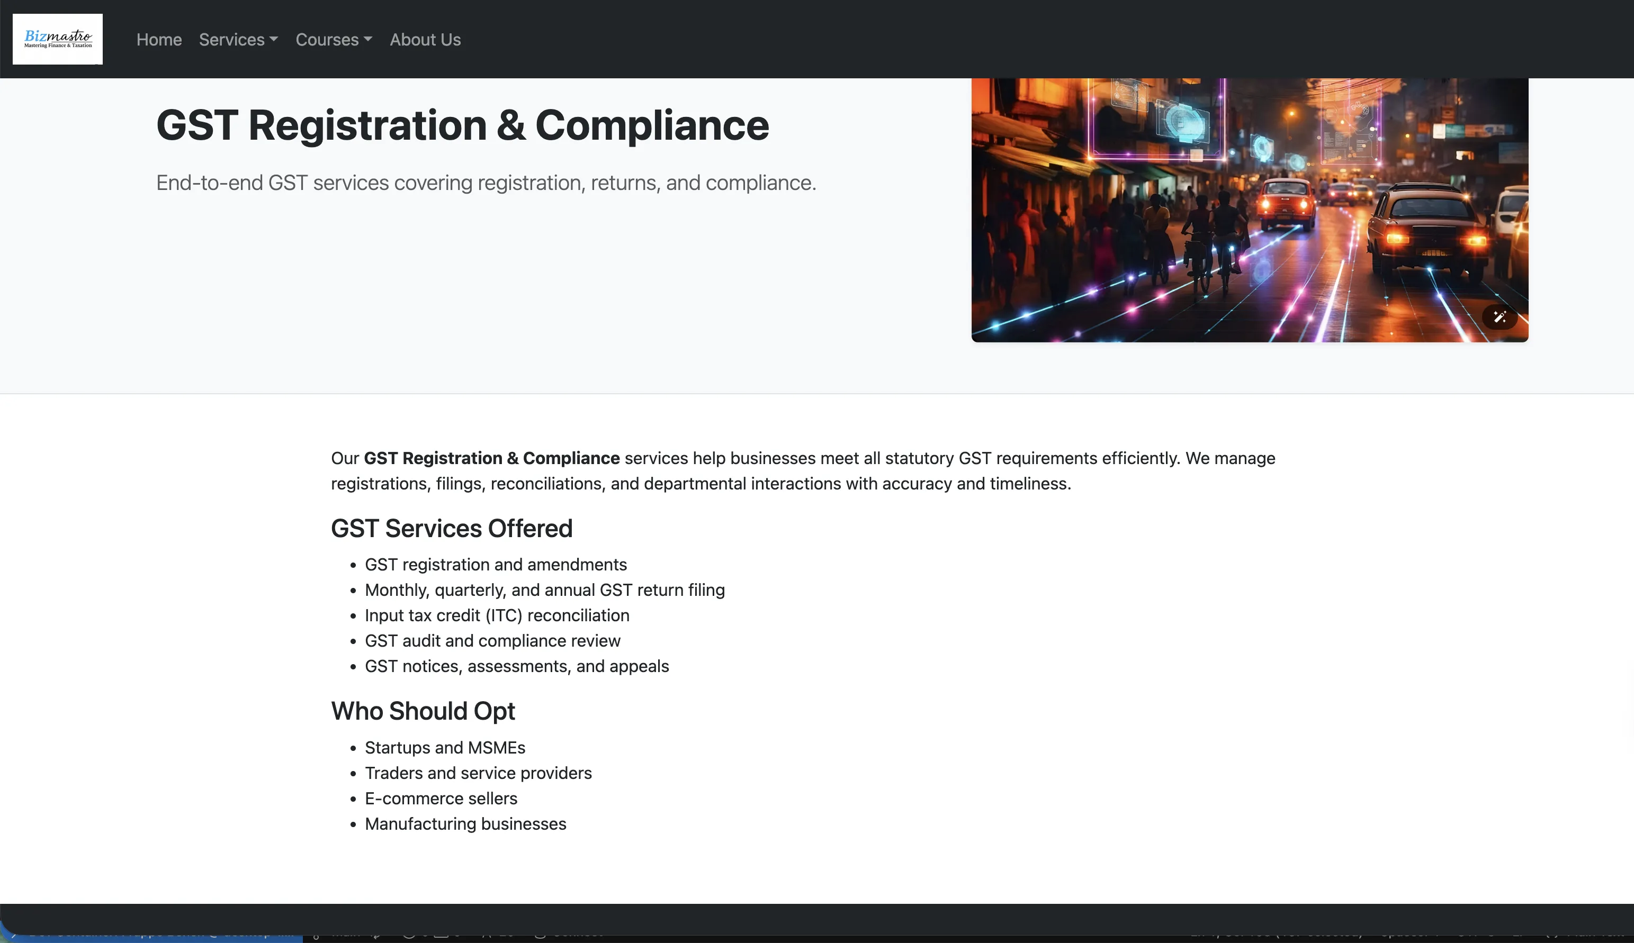Image resolution: width=1634 pixels, height=943 pixels.
Task: Open the Courses dropdown menu
Action: [333, 40]
